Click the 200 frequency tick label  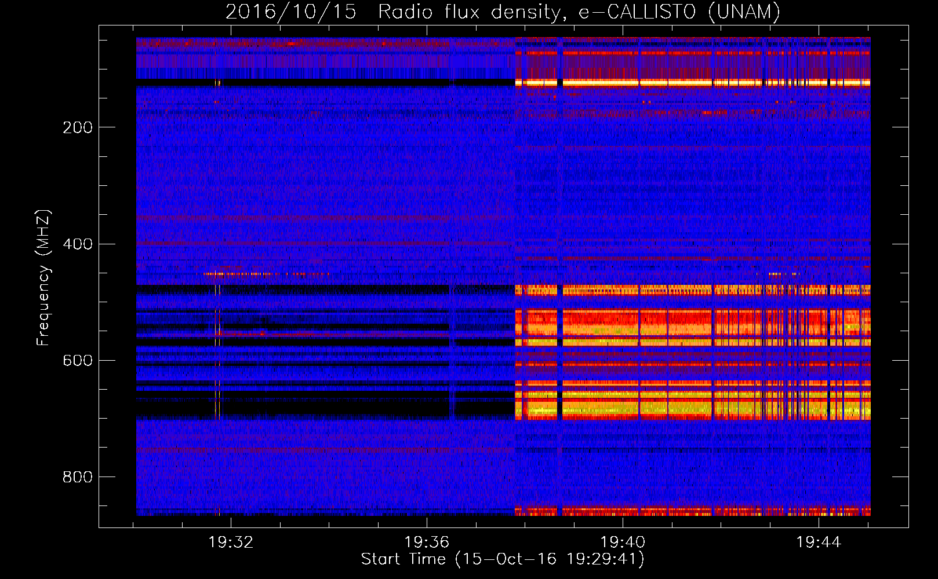77,127
